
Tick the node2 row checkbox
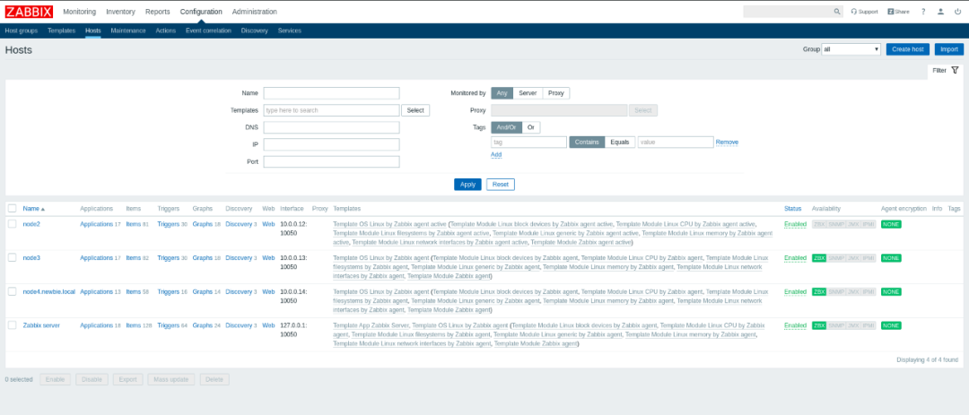(13, 224)
